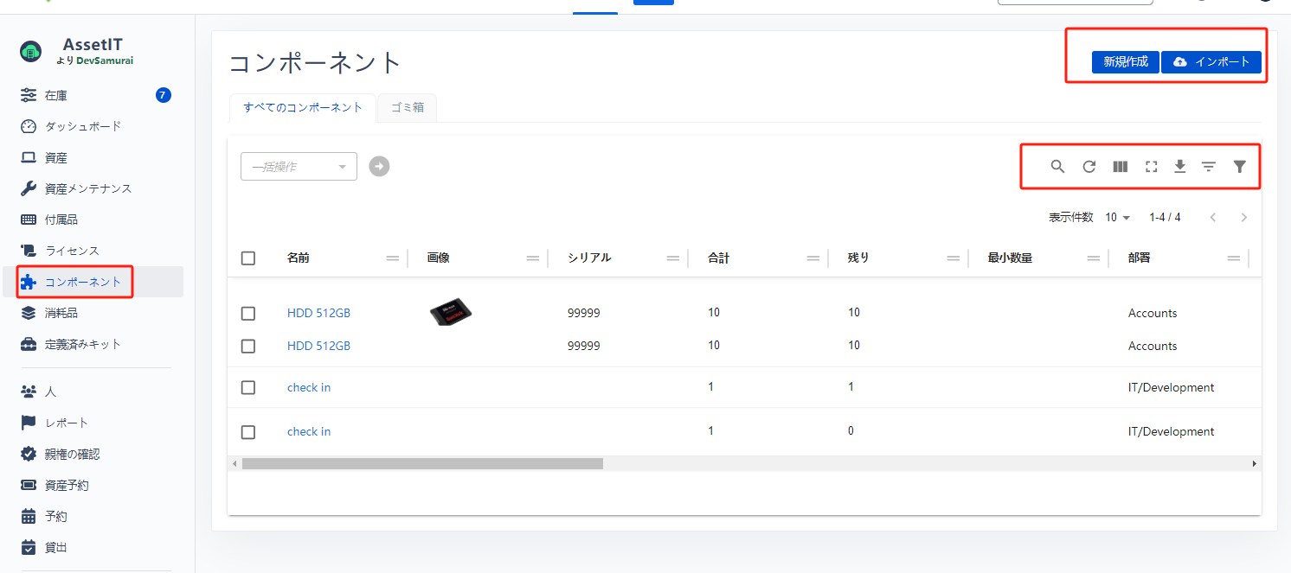Click the 新規作成 button
Viewport: 1291px width, 573px height.
click(x=1125, y=61)
